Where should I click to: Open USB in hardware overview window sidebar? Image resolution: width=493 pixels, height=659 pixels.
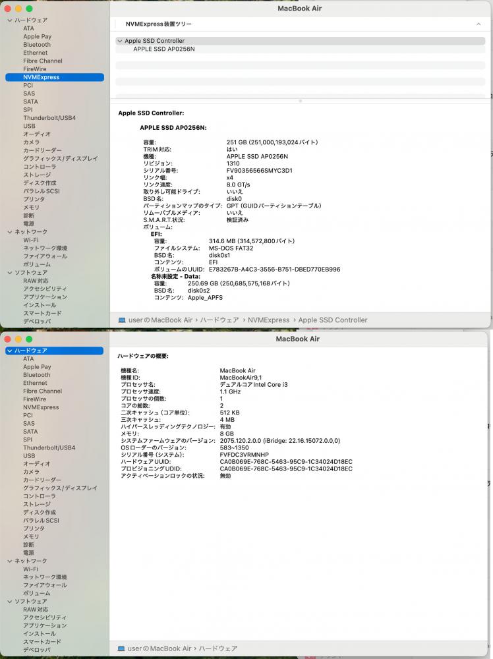click(30, 456)
